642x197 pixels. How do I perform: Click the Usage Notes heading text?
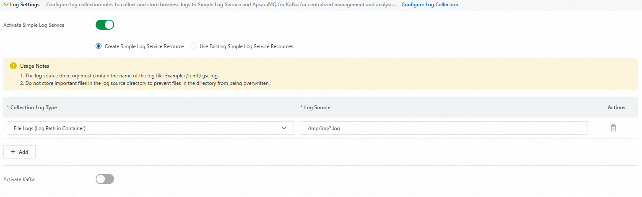(34, 66)
